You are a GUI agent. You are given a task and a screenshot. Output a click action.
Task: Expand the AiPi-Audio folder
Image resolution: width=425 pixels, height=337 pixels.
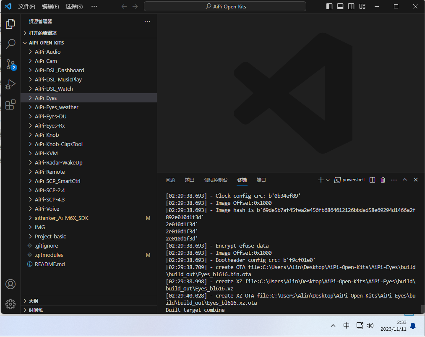(x=89, y=52)
